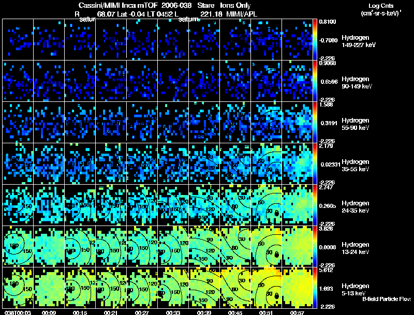Select the 13-24 keV panel at 00:09
The width and height of the screenshot is (414, 315).
tap(49, 246)
